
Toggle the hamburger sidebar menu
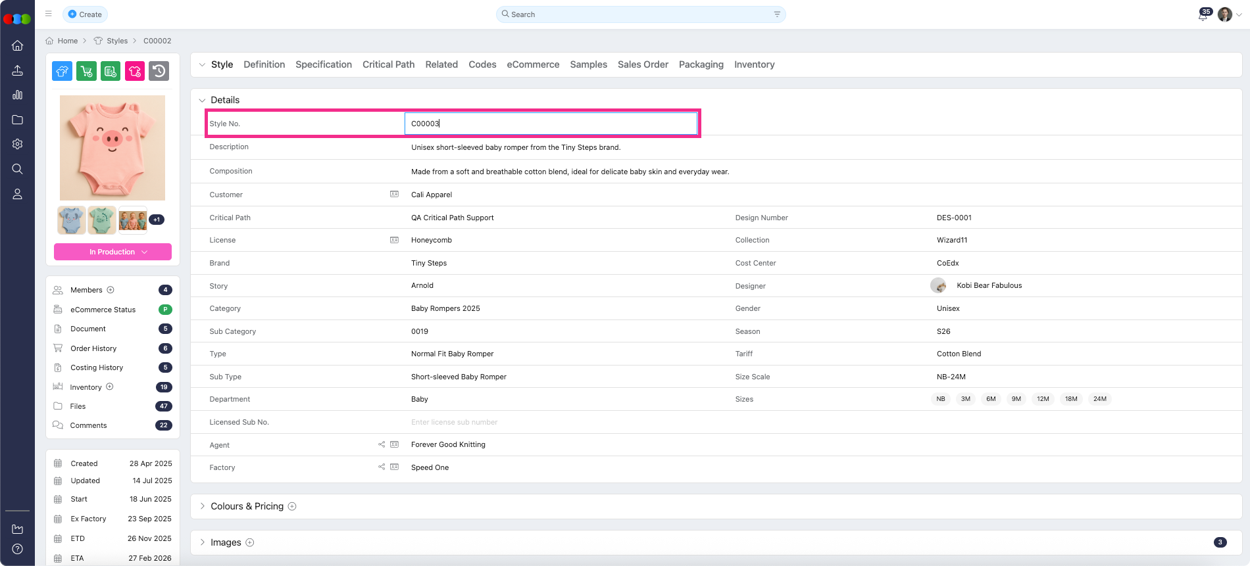coord(49,14)
